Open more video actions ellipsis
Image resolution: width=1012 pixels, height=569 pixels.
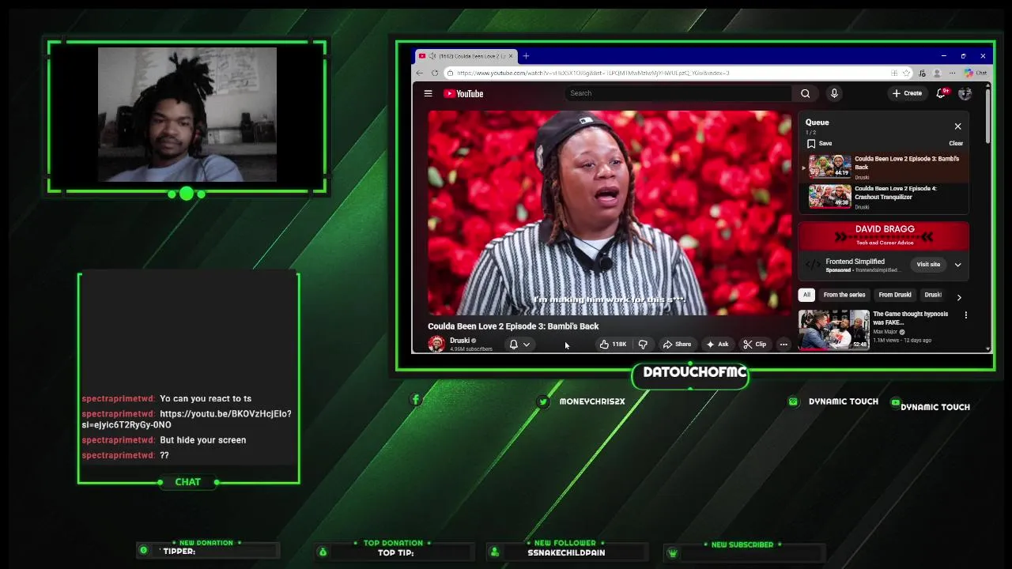click(784, 345)
